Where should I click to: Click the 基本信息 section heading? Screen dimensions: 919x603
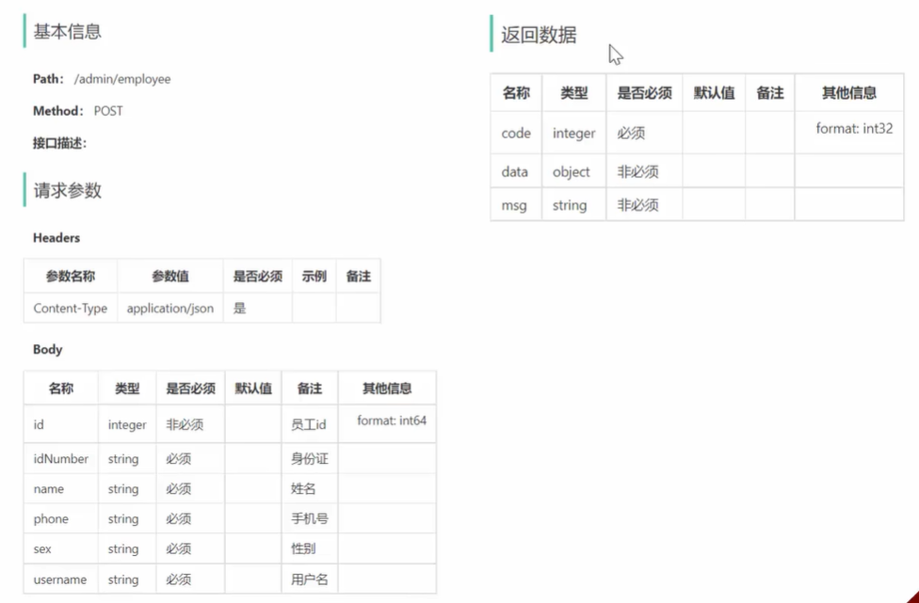[67, 32]
